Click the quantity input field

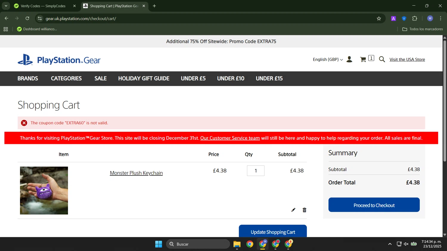(x=256, y=171)
